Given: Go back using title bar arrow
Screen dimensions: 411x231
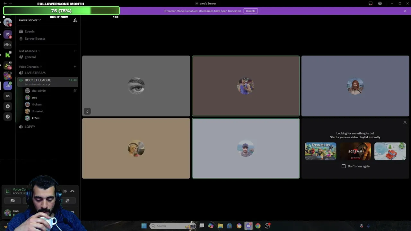Looking at the screenshot, I should [x=5, y=4].
